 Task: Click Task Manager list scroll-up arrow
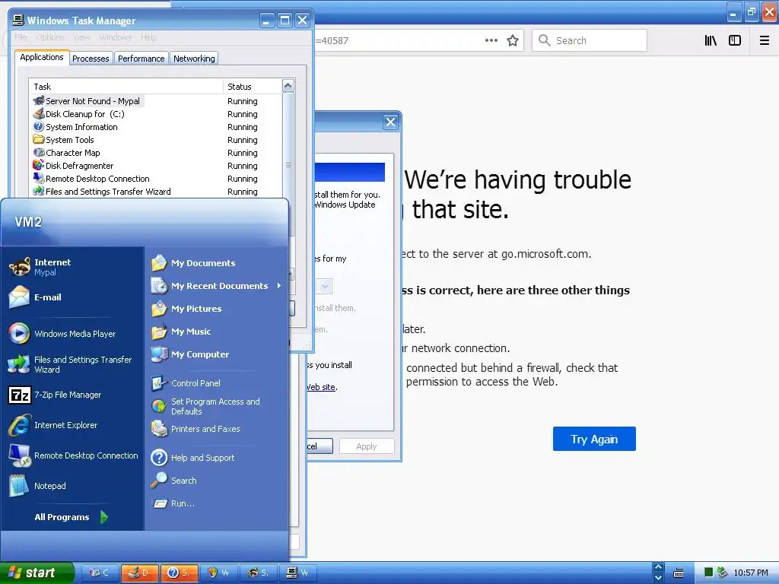pos(288,86)
